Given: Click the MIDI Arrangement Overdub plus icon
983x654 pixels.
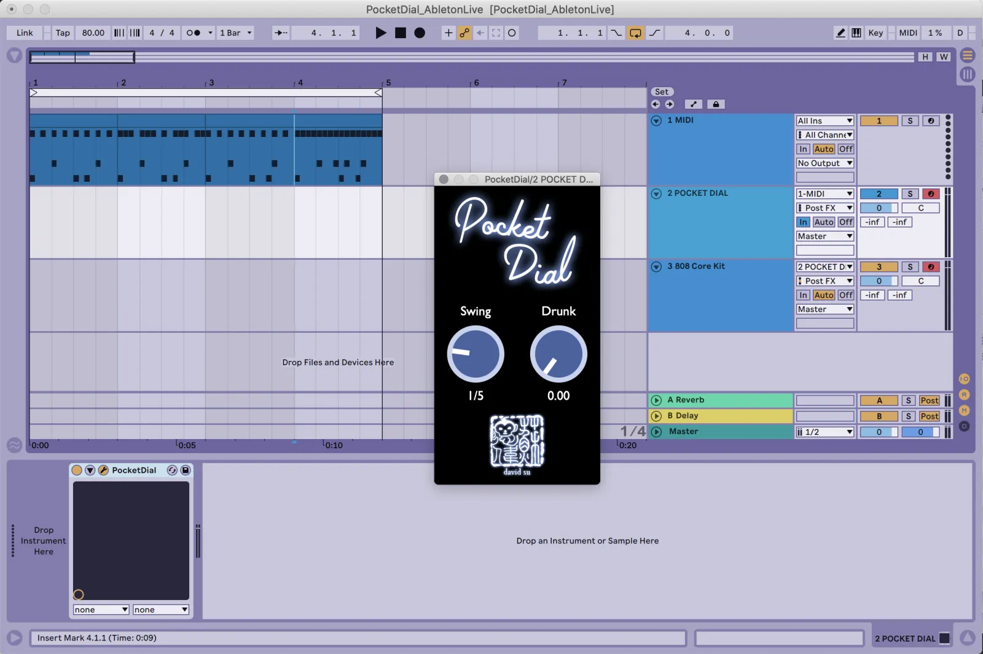Looking at the screenshot, I should pos(448,33).
